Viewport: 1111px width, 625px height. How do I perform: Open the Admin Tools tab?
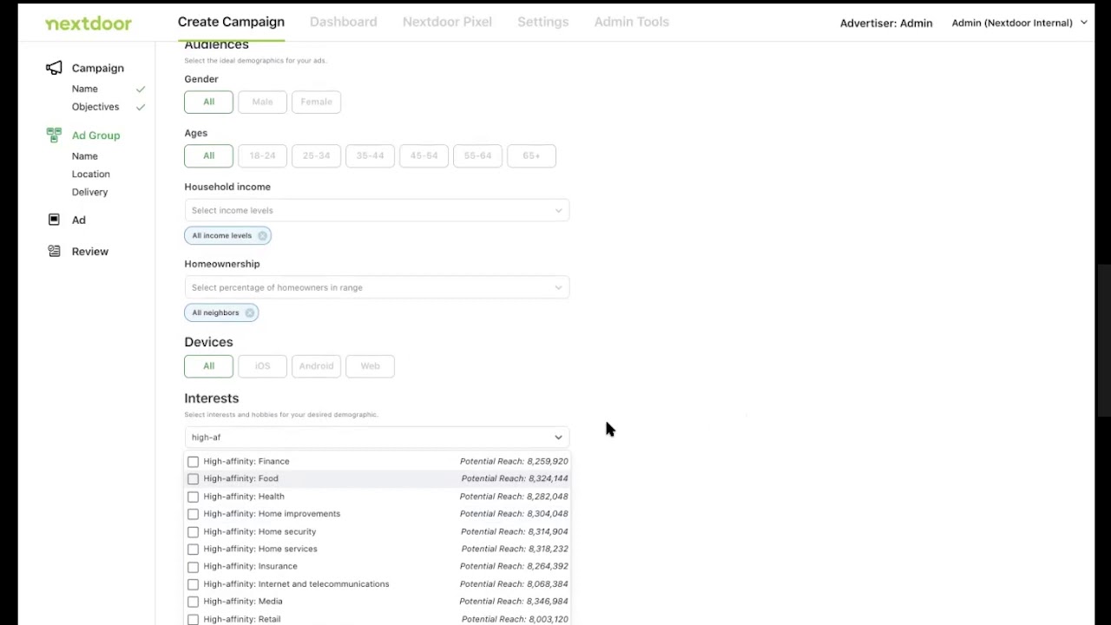point(631,22)
